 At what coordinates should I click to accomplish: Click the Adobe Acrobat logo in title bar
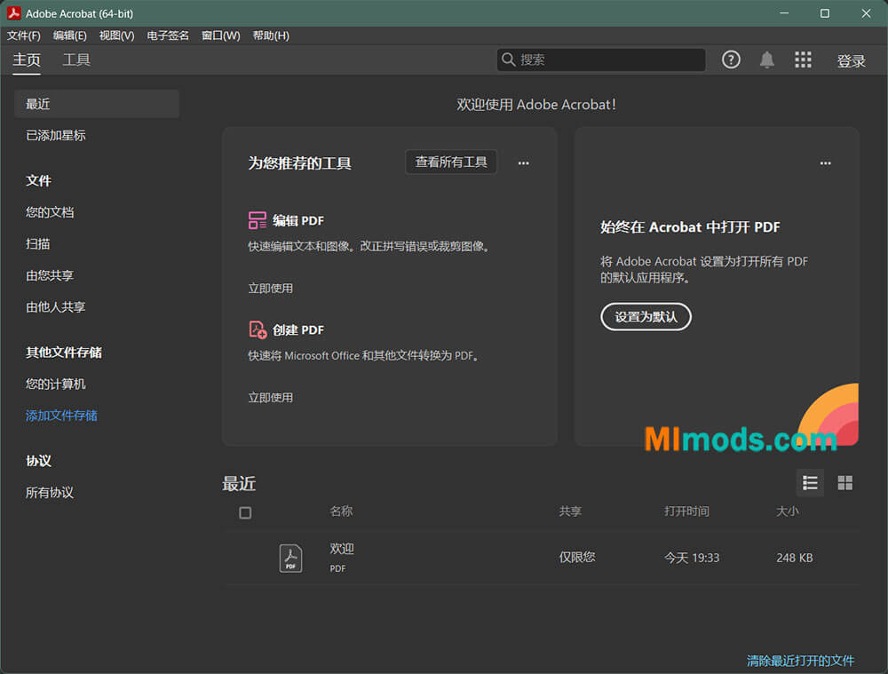pos(13,13)
